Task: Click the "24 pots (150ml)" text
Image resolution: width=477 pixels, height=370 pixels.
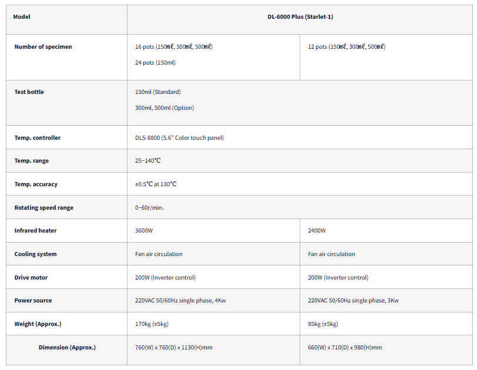Action: click(x=155, y=63)
